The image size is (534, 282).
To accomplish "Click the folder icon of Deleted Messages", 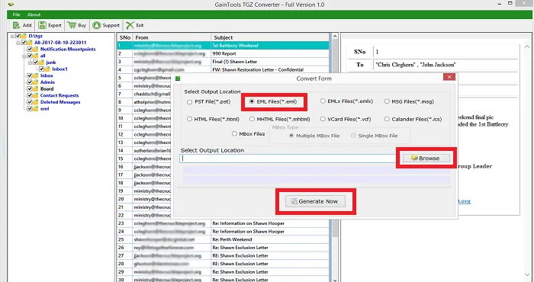I will pos(35,102).
